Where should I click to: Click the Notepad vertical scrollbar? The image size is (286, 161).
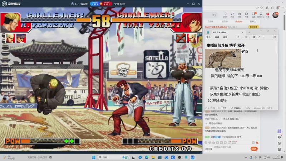click(277, 48)
